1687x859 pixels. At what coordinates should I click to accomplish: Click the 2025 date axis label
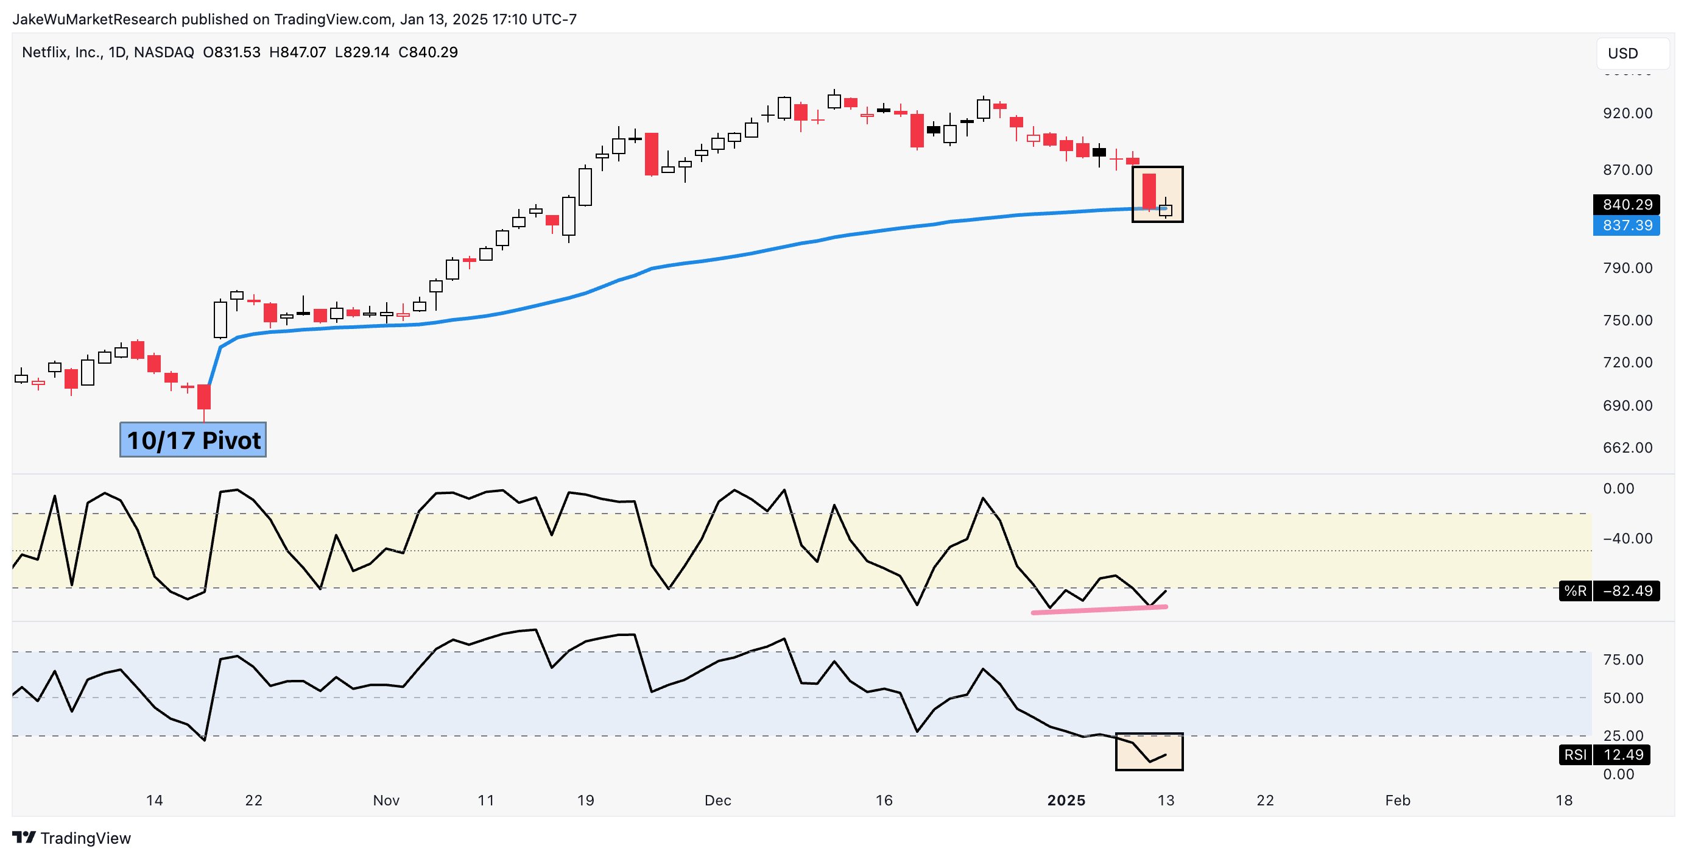point(1067,801)
